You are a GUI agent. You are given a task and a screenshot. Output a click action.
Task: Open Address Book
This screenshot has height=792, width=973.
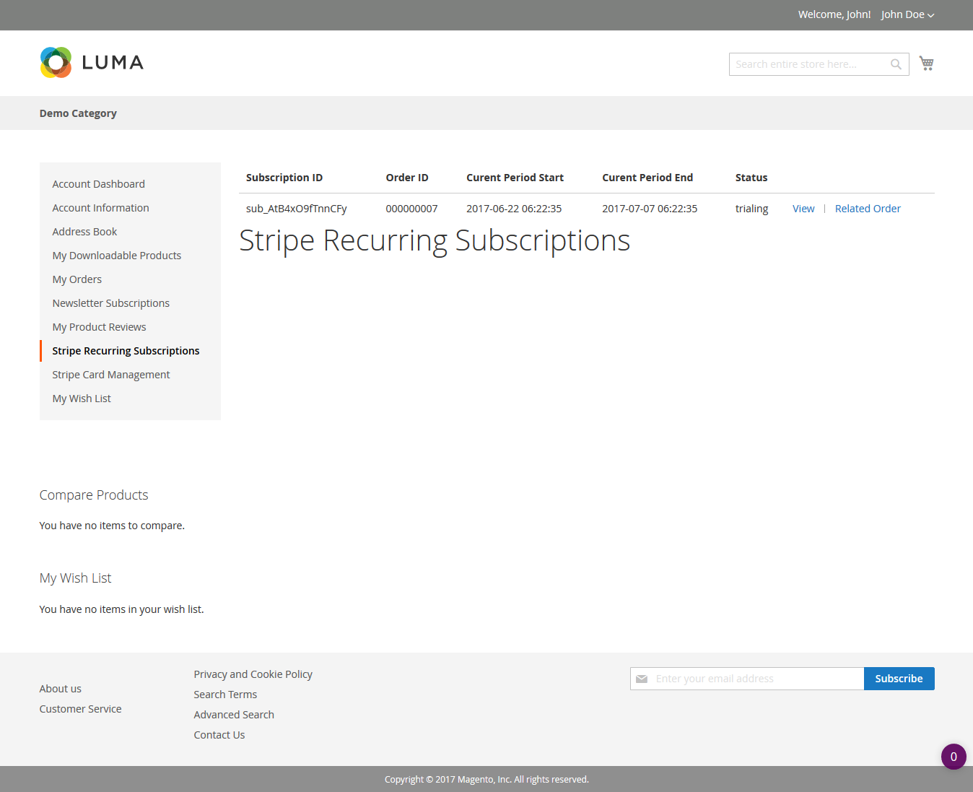pyautogui.click(x=84, y=232)
